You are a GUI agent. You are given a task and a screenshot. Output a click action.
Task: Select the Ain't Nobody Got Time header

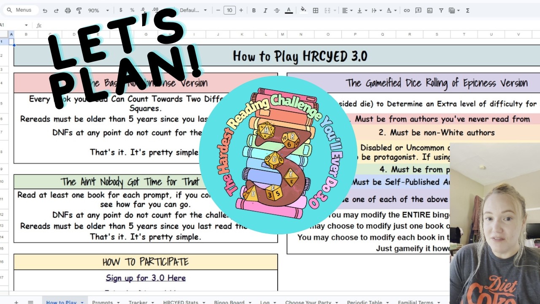[x=146, y=182]
